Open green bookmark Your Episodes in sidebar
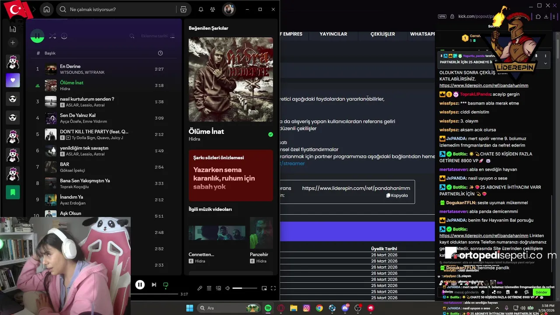The height and width of the screenshot is (315, 560). [x=13, y=192]
